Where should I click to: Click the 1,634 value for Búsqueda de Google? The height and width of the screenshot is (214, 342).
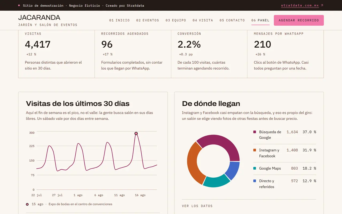292,132
